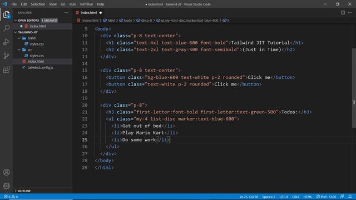This screenshot has width=356, height=200.
Task: Click the EXPLORER panel title
Action: pos(24,13)
